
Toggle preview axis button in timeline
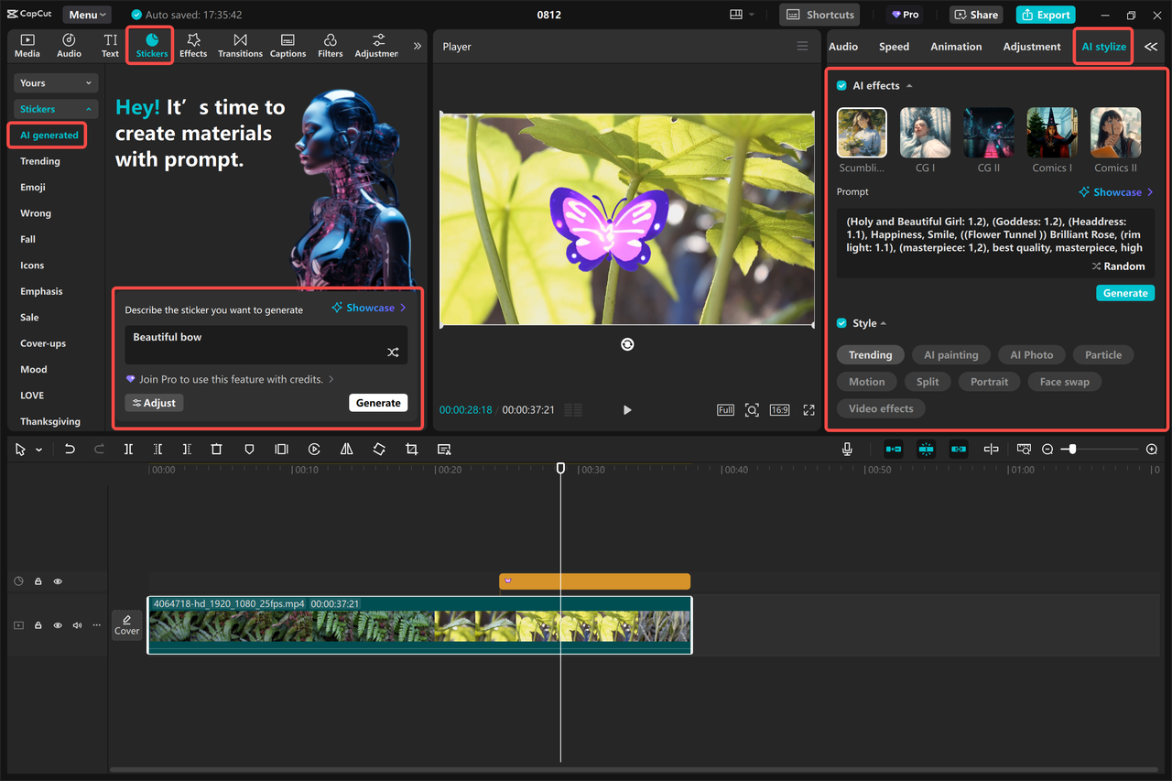click(x=991, y=450)
